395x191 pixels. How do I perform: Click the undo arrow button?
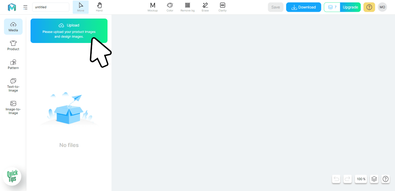click(x=336, y=179)
